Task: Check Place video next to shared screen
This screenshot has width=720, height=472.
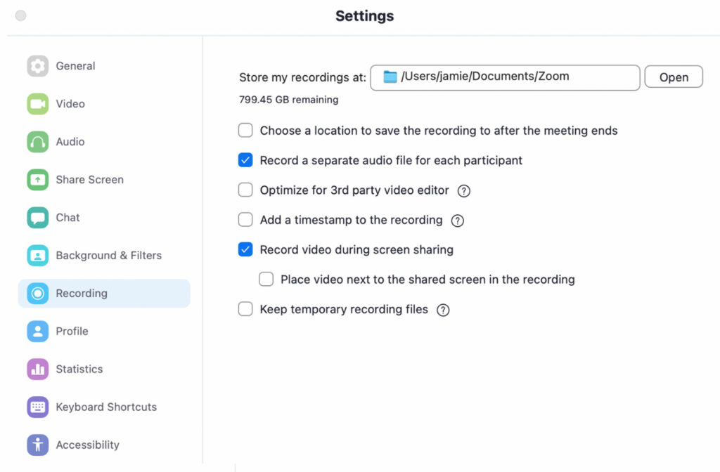Action: [x=266, y=280]
